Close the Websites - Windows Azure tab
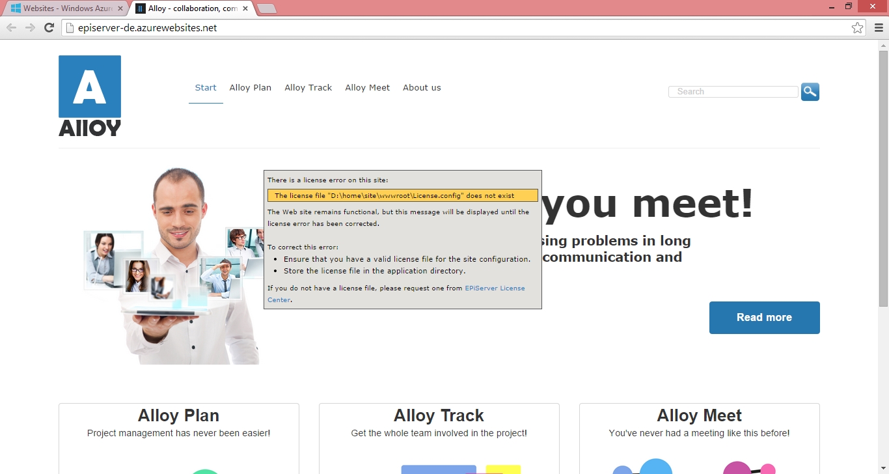Image resolution: width=889 pixels, height=474 pixels. (120, 8)
